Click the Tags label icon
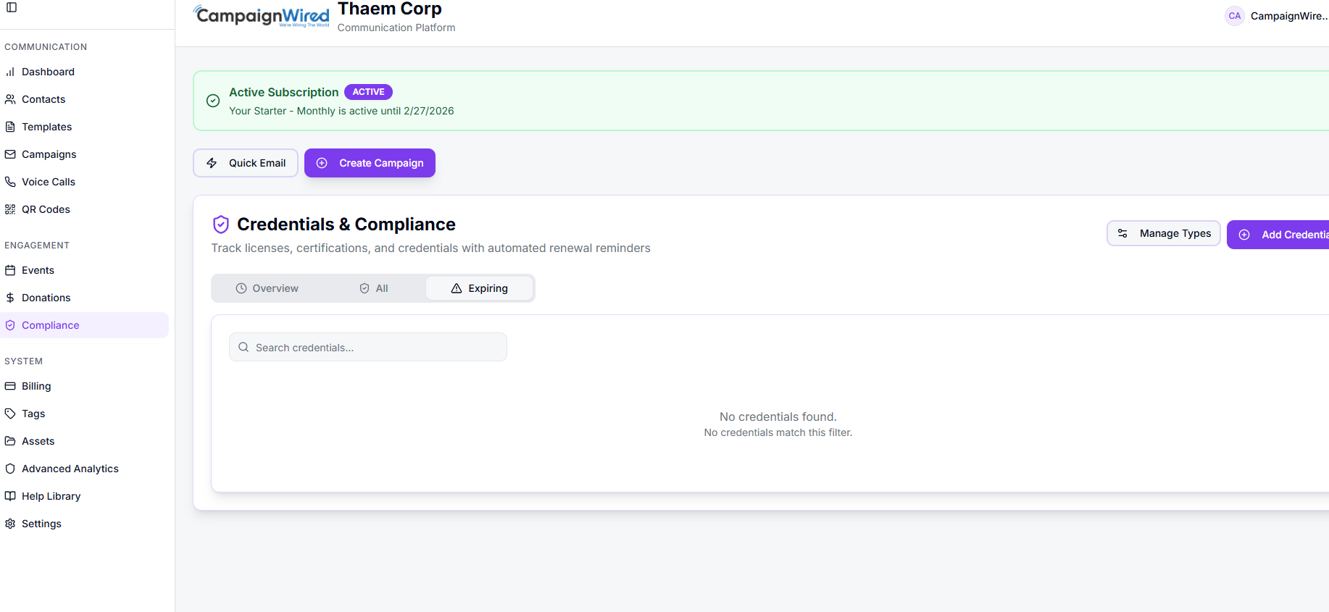Image resolution: width=1329 pixels, height=612 pixels. coord(10,414)
